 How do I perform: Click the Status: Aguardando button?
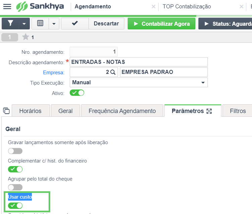pos(225,24)
